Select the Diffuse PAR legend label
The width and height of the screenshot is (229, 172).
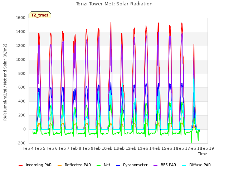pyautogui.click(x=200, y=165)
